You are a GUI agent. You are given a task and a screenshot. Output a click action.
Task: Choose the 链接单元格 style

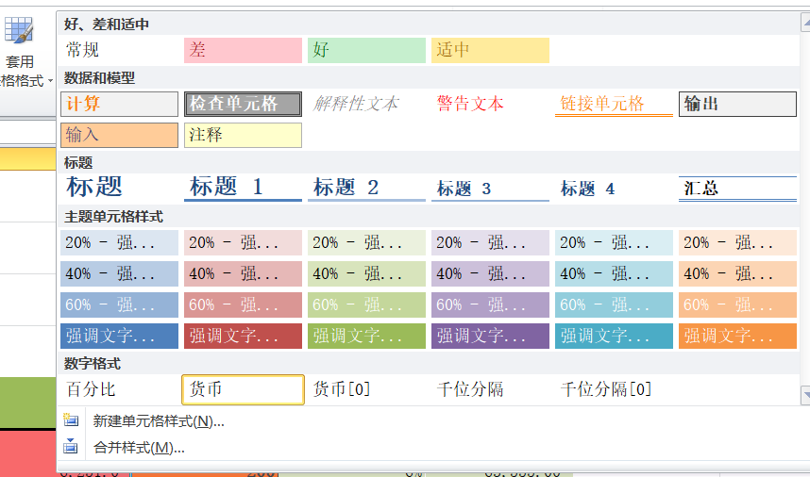614,104
